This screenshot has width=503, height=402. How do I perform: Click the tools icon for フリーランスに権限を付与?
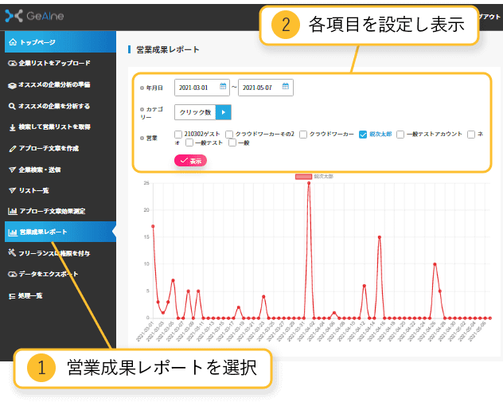[x=12, y=253]
